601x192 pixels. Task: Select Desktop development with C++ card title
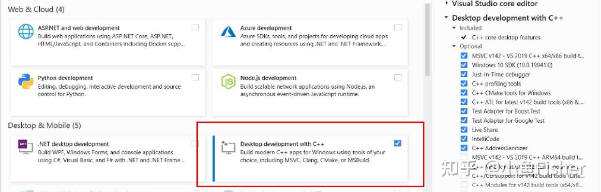[282, 144]
